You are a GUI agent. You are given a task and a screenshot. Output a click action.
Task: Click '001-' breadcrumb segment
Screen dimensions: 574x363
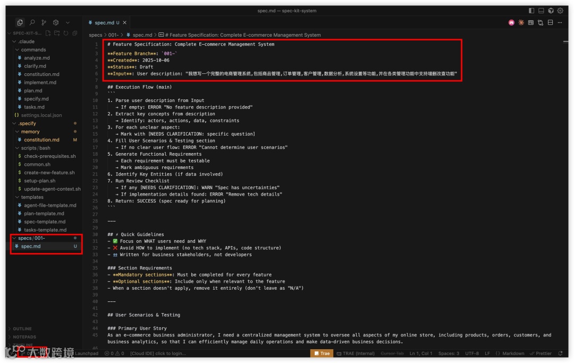(x=113, y=35)
